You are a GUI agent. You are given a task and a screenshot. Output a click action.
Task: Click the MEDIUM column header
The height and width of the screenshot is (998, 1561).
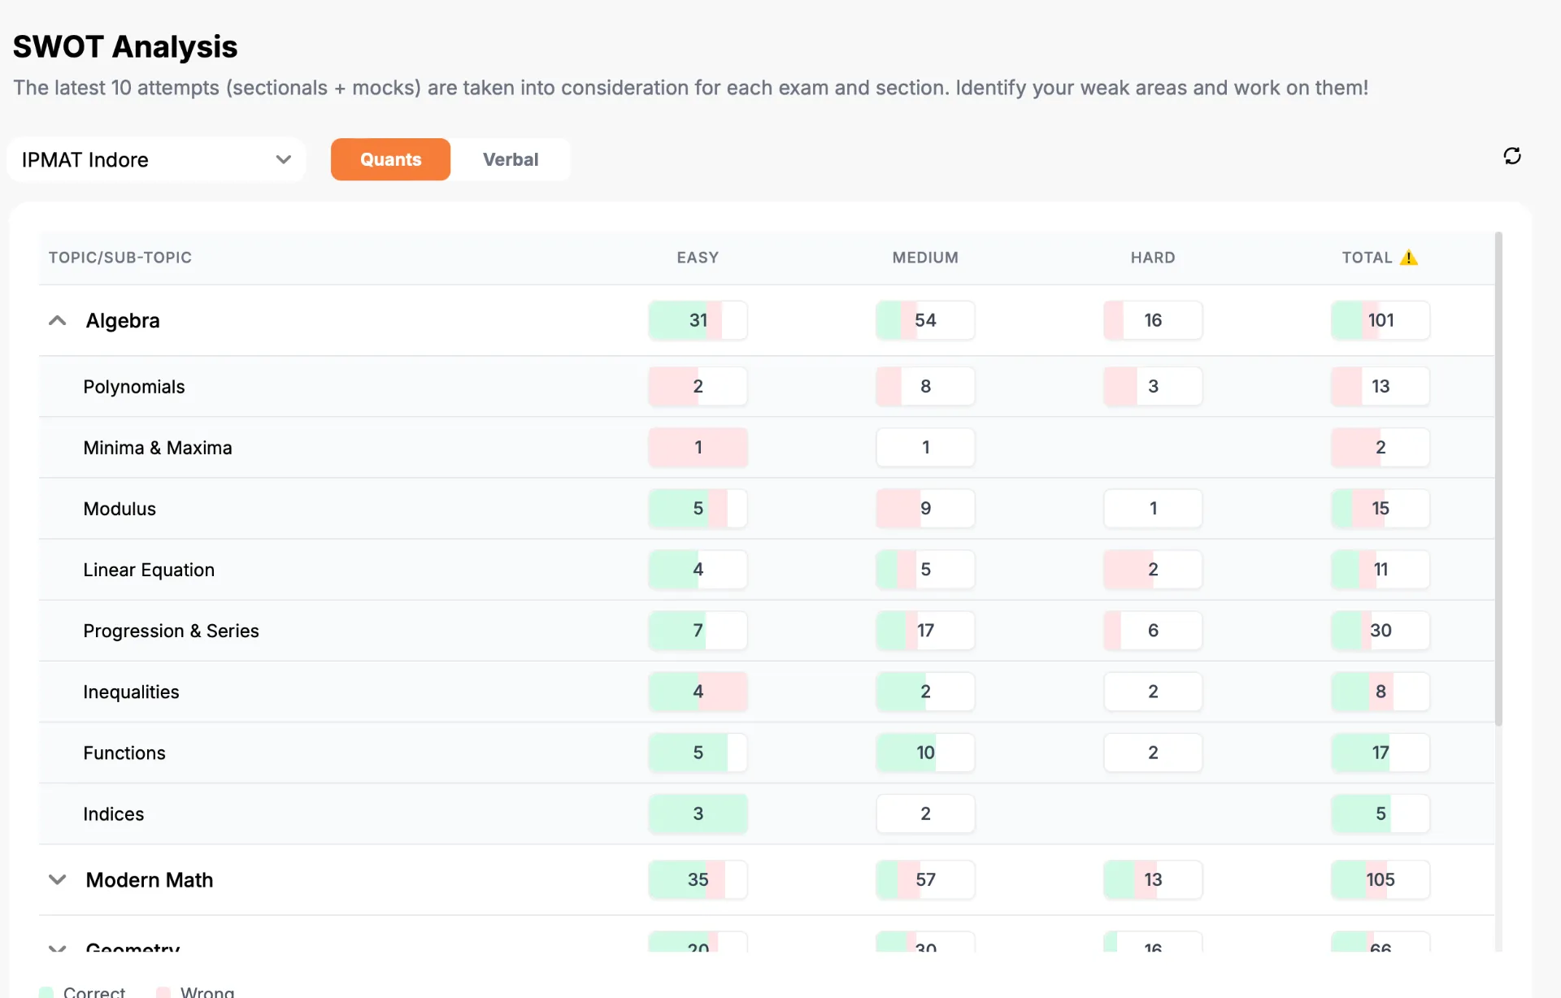pyautogui.click(x=925, y=258)
